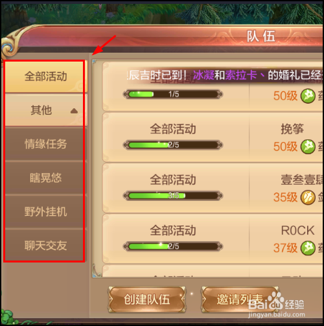
Task: Select the 全部活动 tab in sidebar
Action: (46, 76)
